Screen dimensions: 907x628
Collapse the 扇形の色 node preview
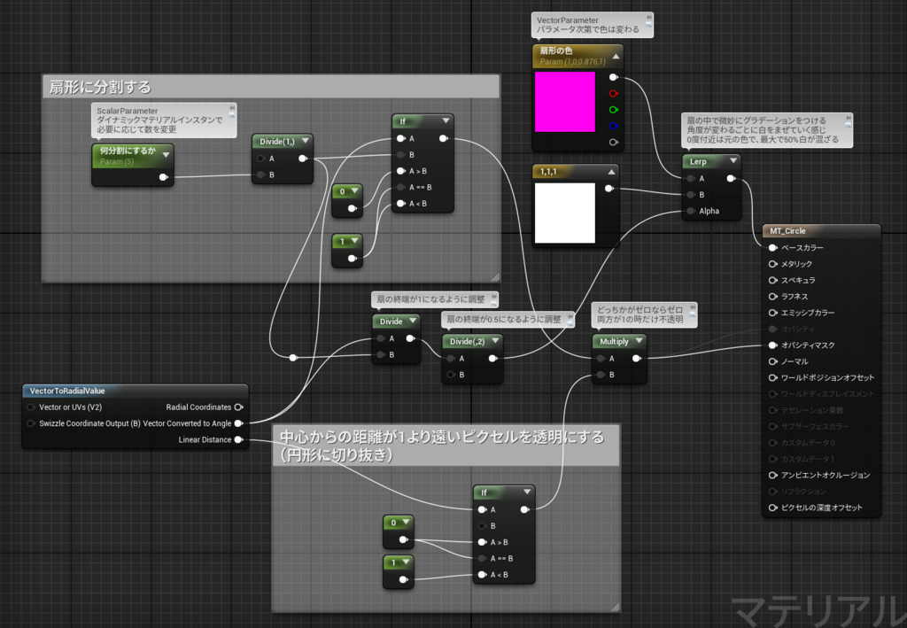coord(616,56)
